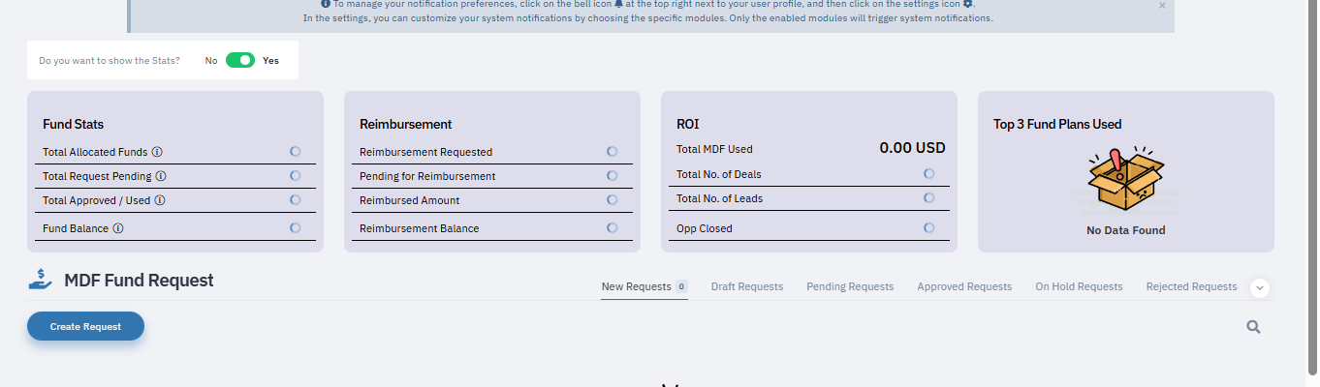1320x387 pixels.
Task: Select the Yes label for stats display
Action: [270, 60]
